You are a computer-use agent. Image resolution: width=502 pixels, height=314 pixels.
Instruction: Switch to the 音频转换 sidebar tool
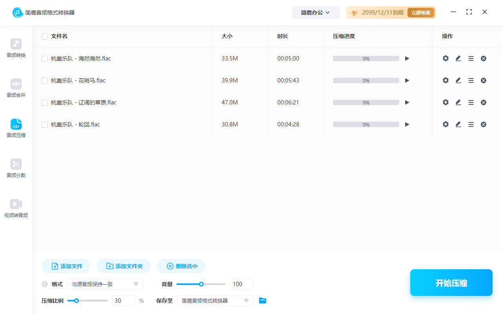16,48
